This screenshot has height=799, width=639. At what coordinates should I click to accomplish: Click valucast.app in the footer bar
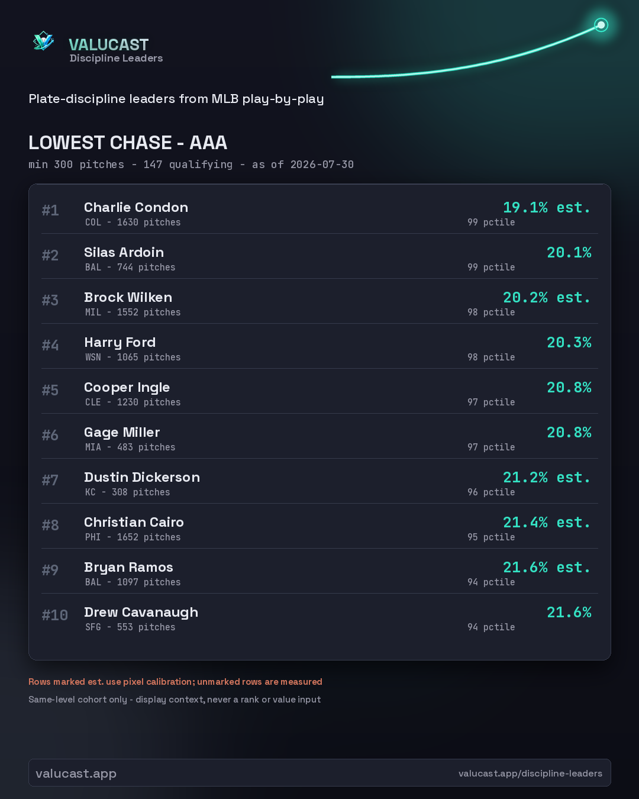(76, 773)
